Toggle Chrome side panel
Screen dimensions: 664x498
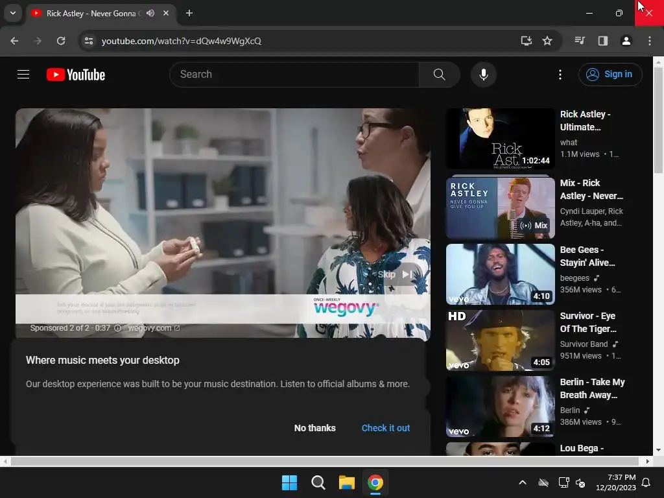pyautogui.click(x=602, y=41)
